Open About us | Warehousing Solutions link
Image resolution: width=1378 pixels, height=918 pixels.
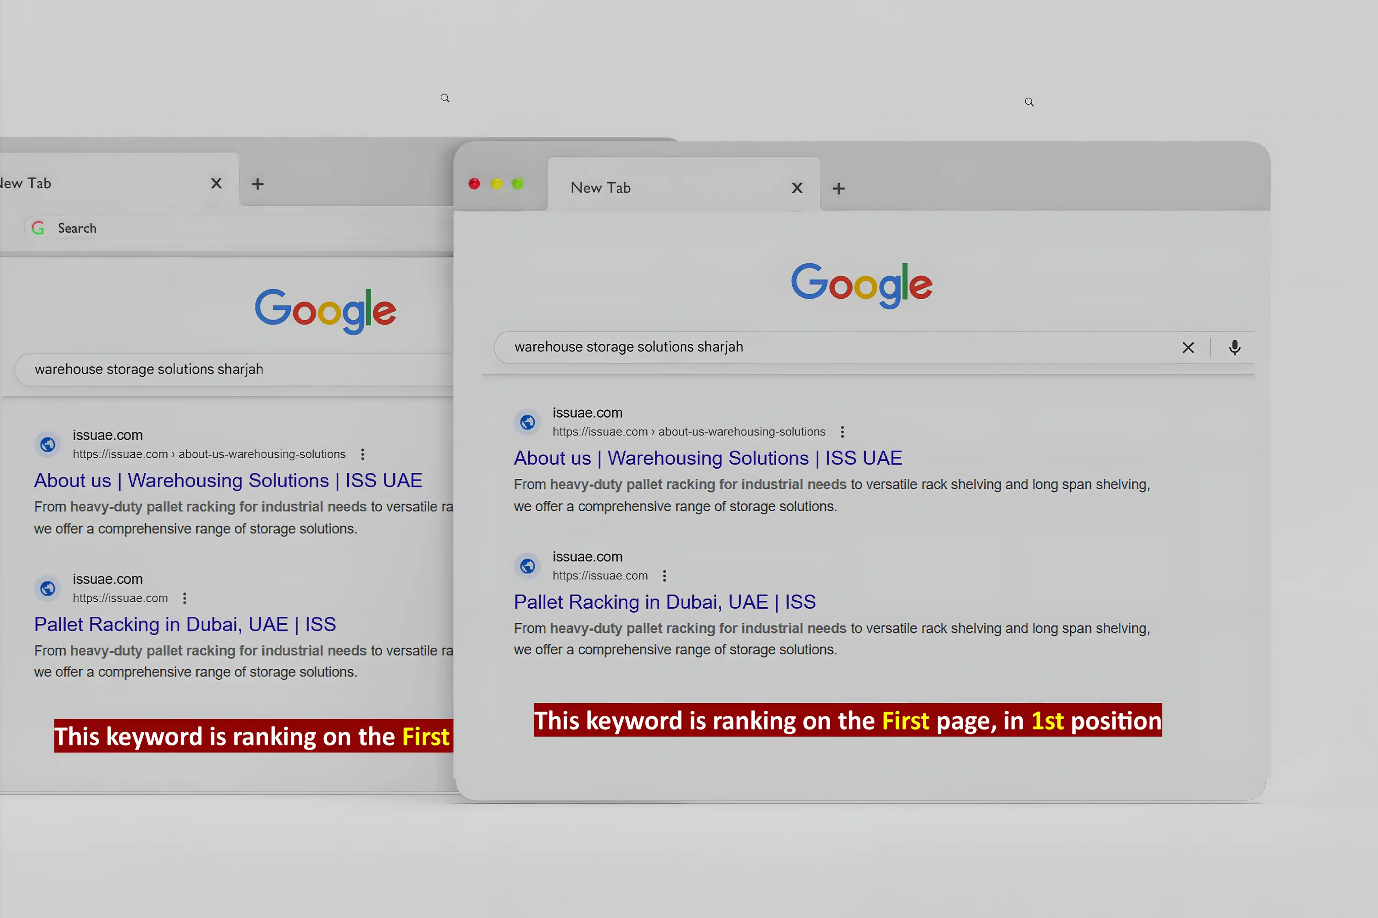[707, 458]
